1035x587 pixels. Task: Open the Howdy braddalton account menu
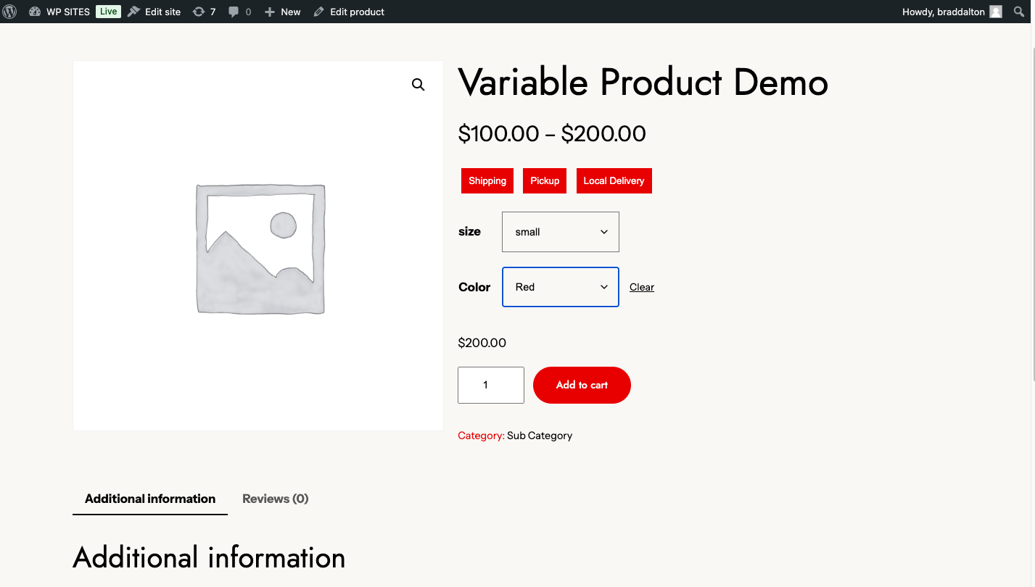click(951, 12)
